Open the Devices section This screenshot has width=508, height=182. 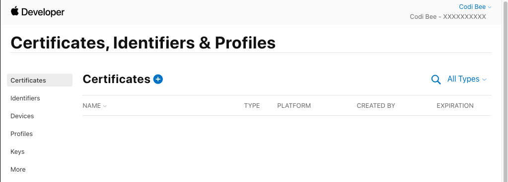click(22, 116)
